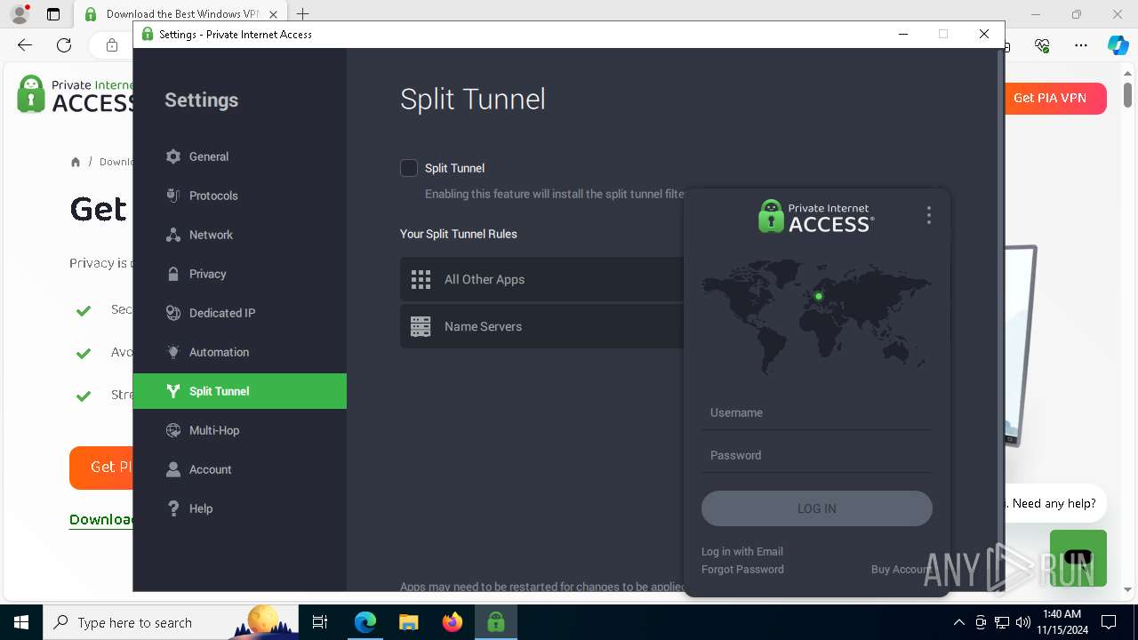Click the PIA logo in login panel
The image size is (1138, 640).
click(816, 216)
